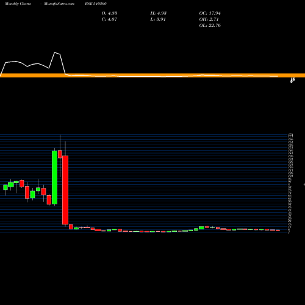Click the "OL: 22.76" value
This screenshot has height=305, width=305.
(x=210, y=26)
